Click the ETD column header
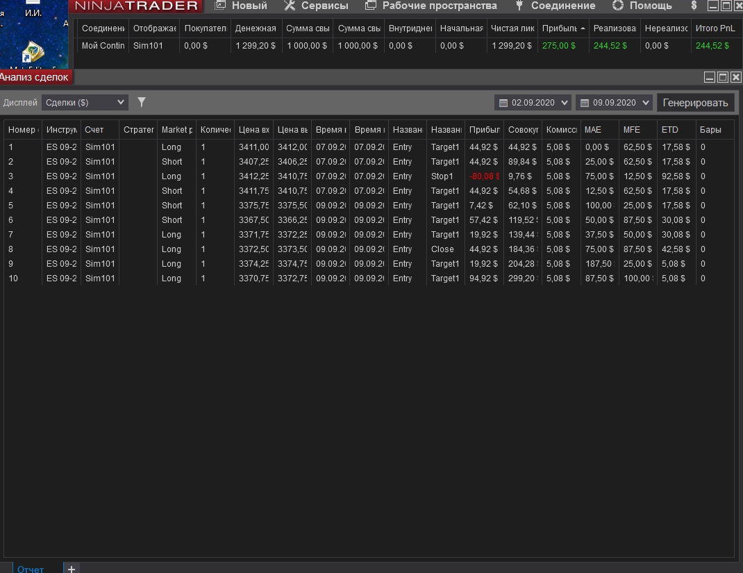This screenshot has width=743, height=573. (676, 129)
